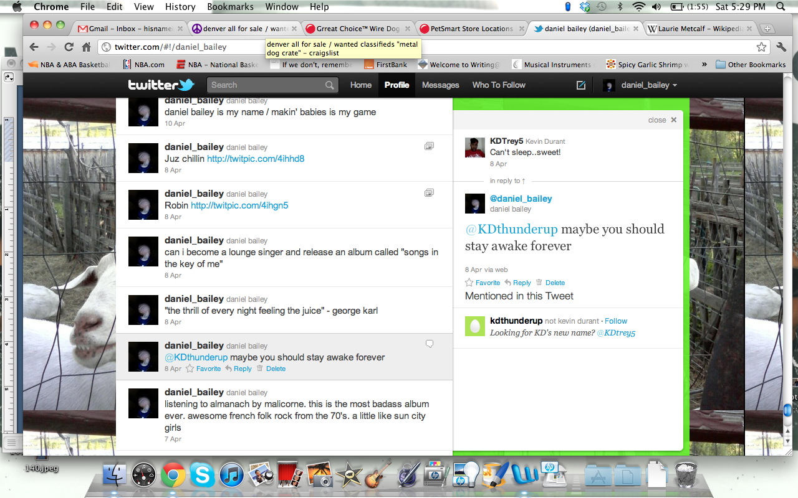Image resolution: width=798 pixels, height=498 pixels.
Task: Open Twitter Messages
Action: 440,85
